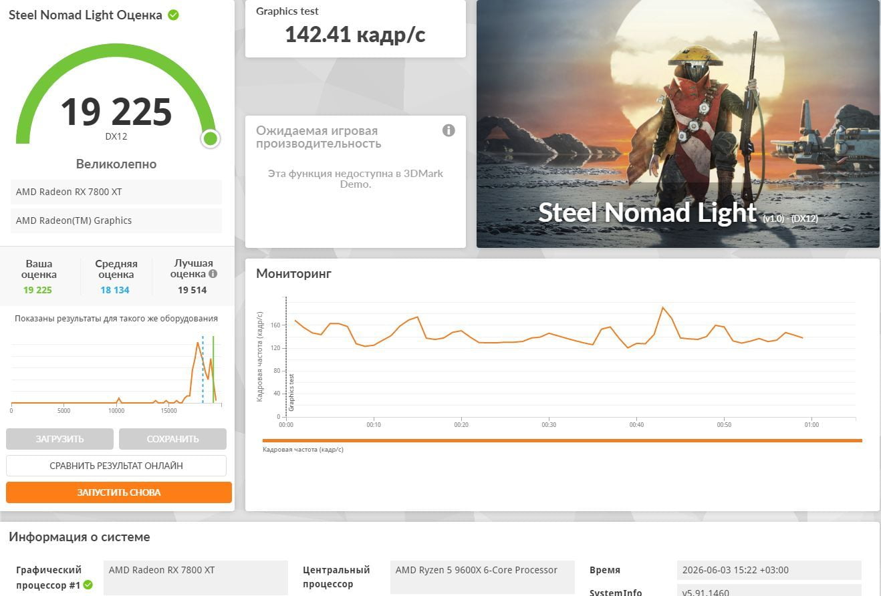Click the ЗАГРУЗИТЬ button
The height and width of the screenshot is (596, 881).
[59, 439]
